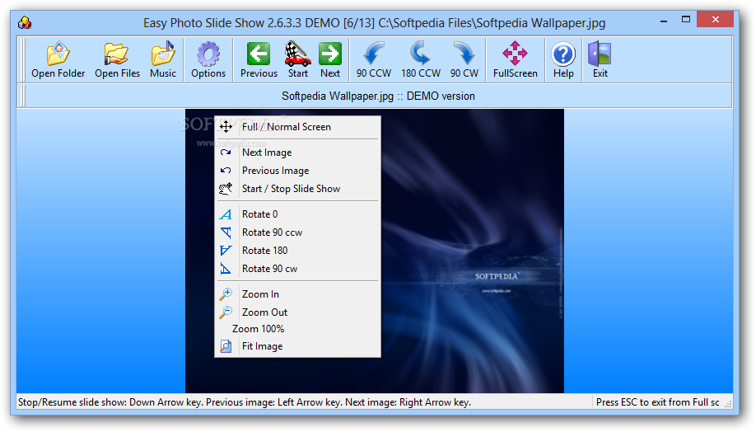This screenshot has width=756, height=432.
Task: Switch to FullScreen via toolbar icon
Action: 515,54
